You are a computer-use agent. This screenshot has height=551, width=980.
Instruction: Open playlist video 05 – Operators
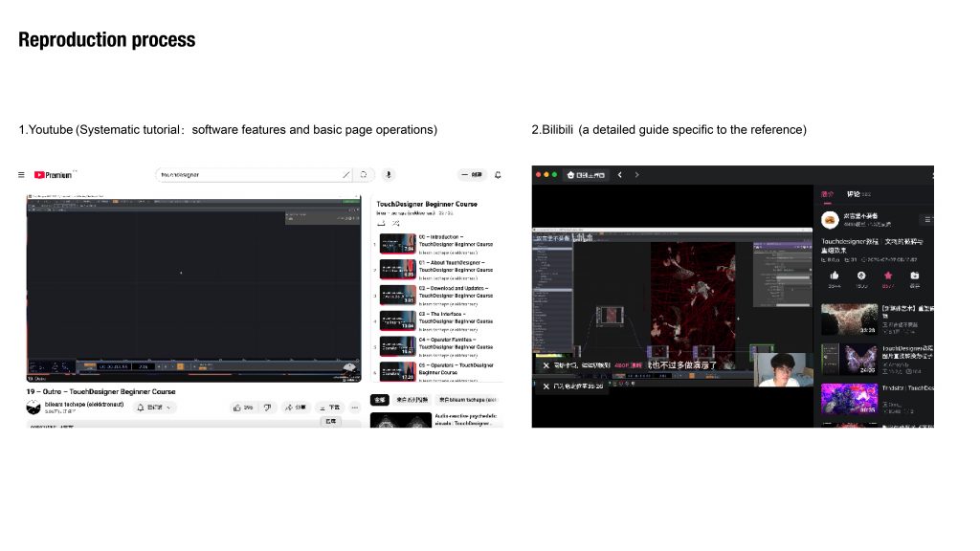[x=397, y=371]
